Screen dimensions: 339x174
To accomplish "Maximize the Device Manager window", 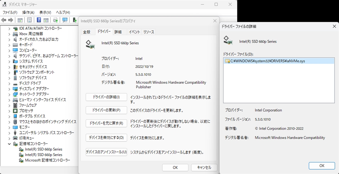I will [216, 4].
